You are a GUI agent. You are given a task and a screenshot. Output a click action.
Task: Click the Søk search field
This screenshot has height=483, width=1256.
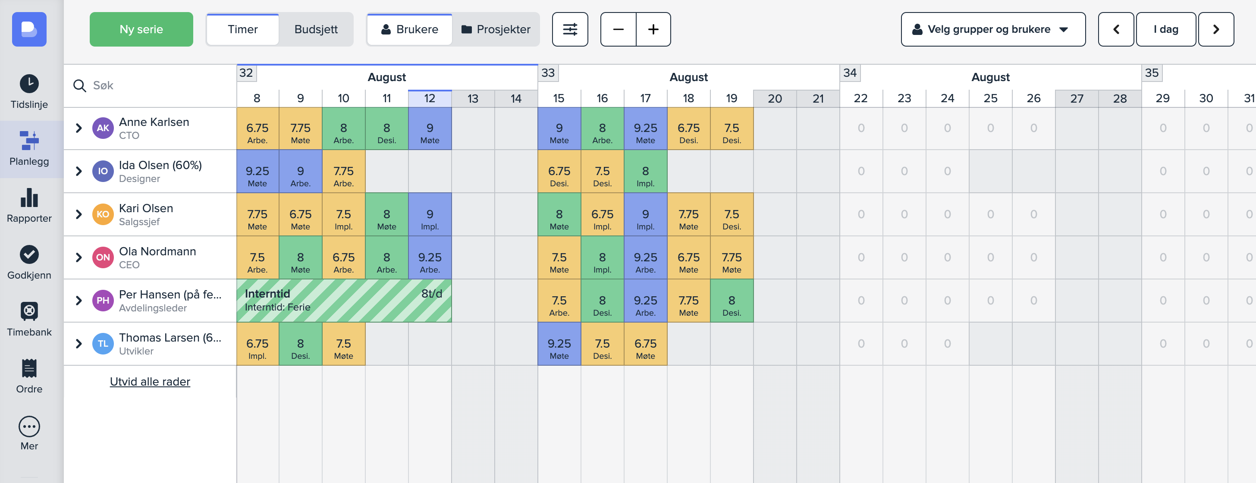coord(156,86)
